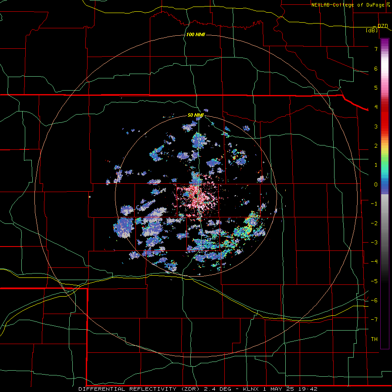Click the KLNX station identifier in the caption
The image size is (392, 392).
pos(251,389)
